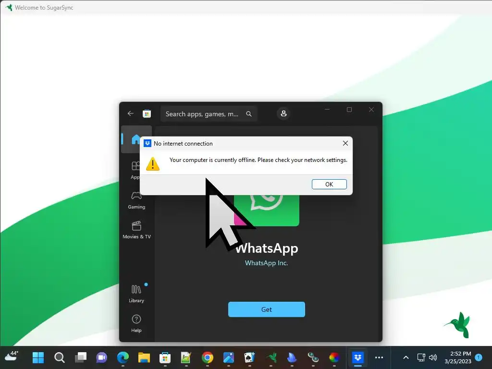The height and width of the screenshot is (369, 492).
Task: Show more taskbar apps via ellipsis
Action: coord(379,357)
